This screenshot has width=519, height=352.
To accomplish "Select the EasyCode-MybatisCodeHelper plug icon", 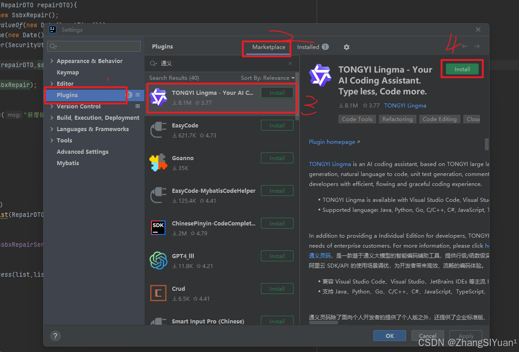I will tap(158, 195).
